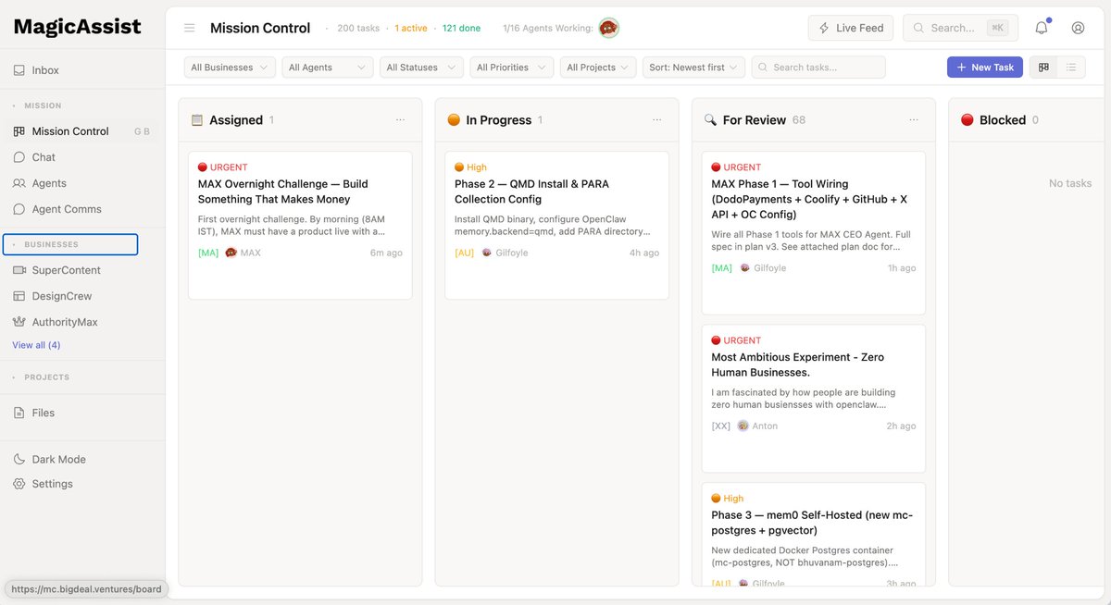Click Gilfoyle avatar on Phase 2 card
The height and width of the screenshot is (605, 1111).
487,253
